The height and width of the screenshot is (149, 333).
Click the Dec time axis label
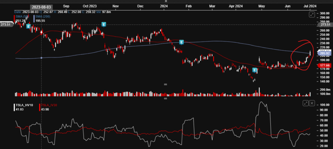(140, 6)
